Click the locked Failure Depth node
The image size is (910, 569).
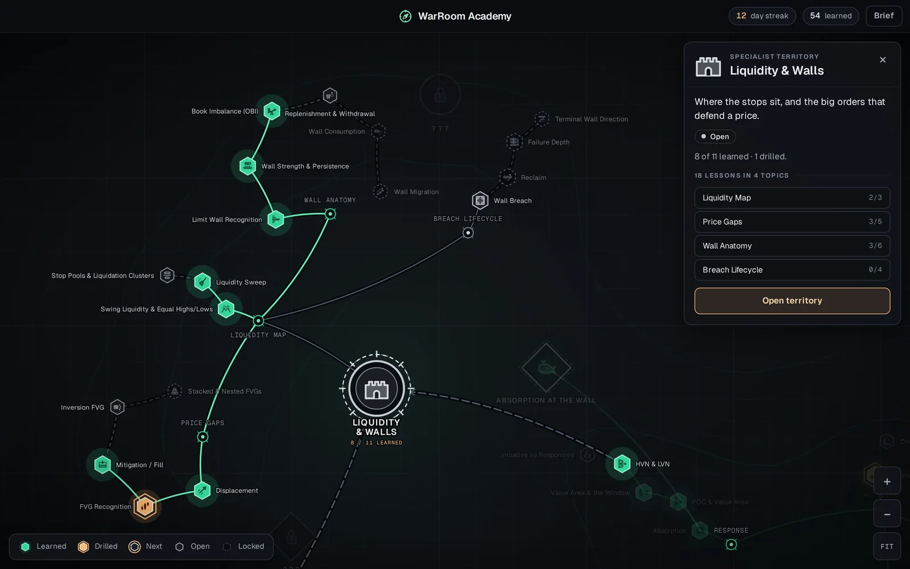pos(514,142)
